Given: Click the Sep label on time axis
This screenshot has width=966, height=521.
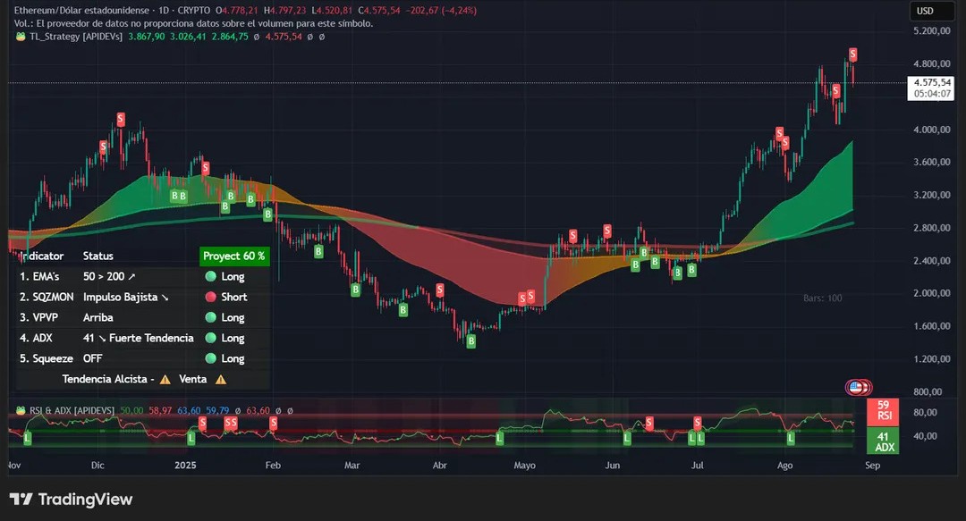Looking at the screenshot, I should coord(872,466).
